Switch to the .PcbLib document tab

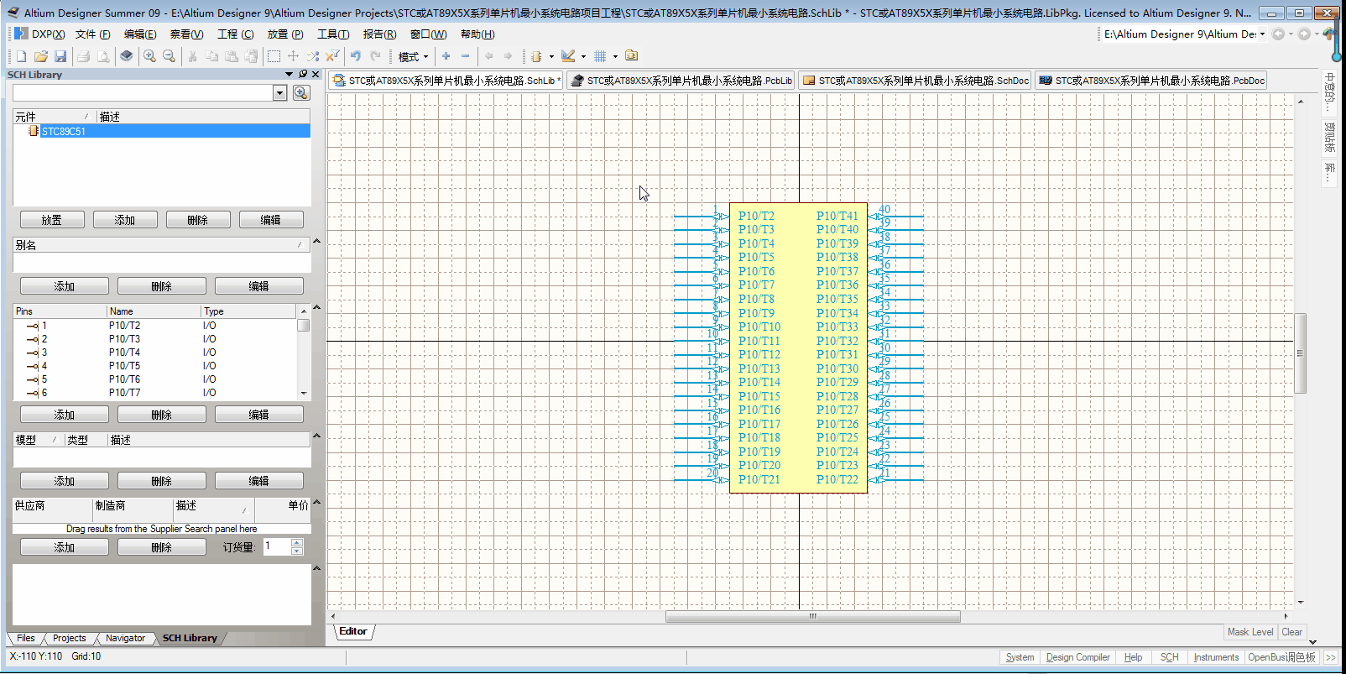[681, 81]
